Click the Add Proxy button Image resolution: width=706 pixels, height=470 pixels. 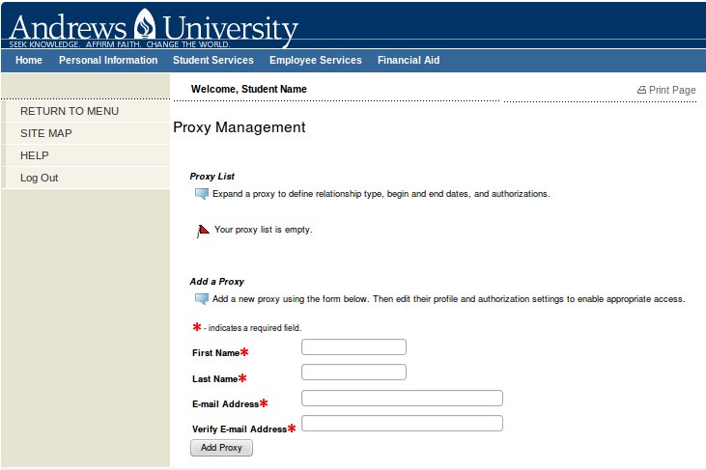pos(221,448)
